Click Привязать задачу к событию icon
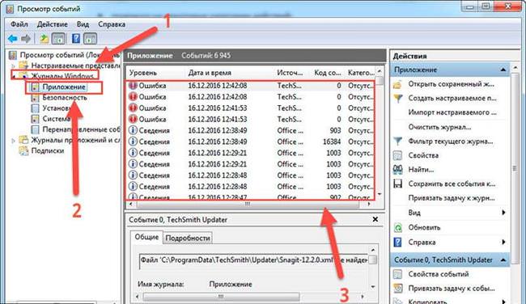The width and height of the screenshot is (526, 304). tap(398, 289)
